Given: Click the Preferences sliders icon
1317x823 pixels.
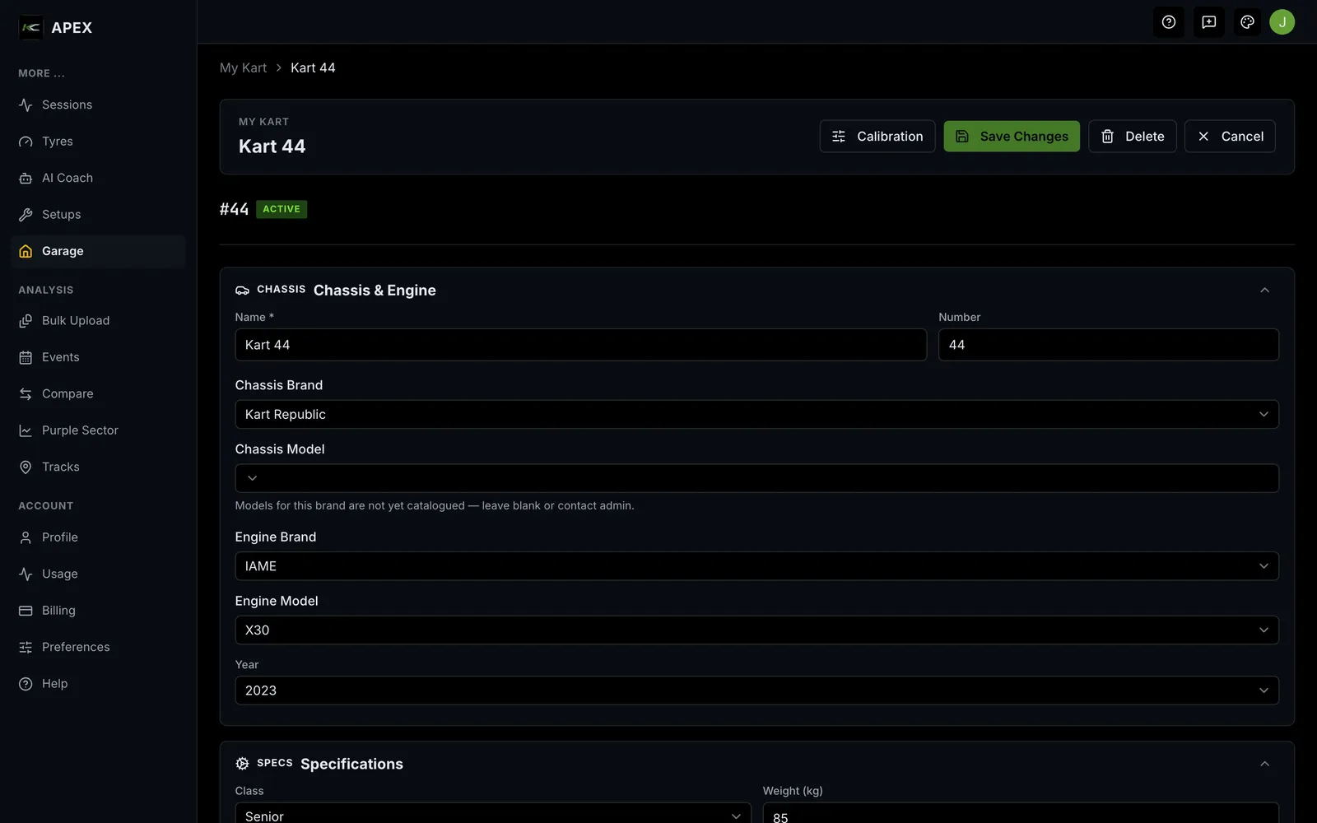Looking at the screenshot, I should point(26,647).
